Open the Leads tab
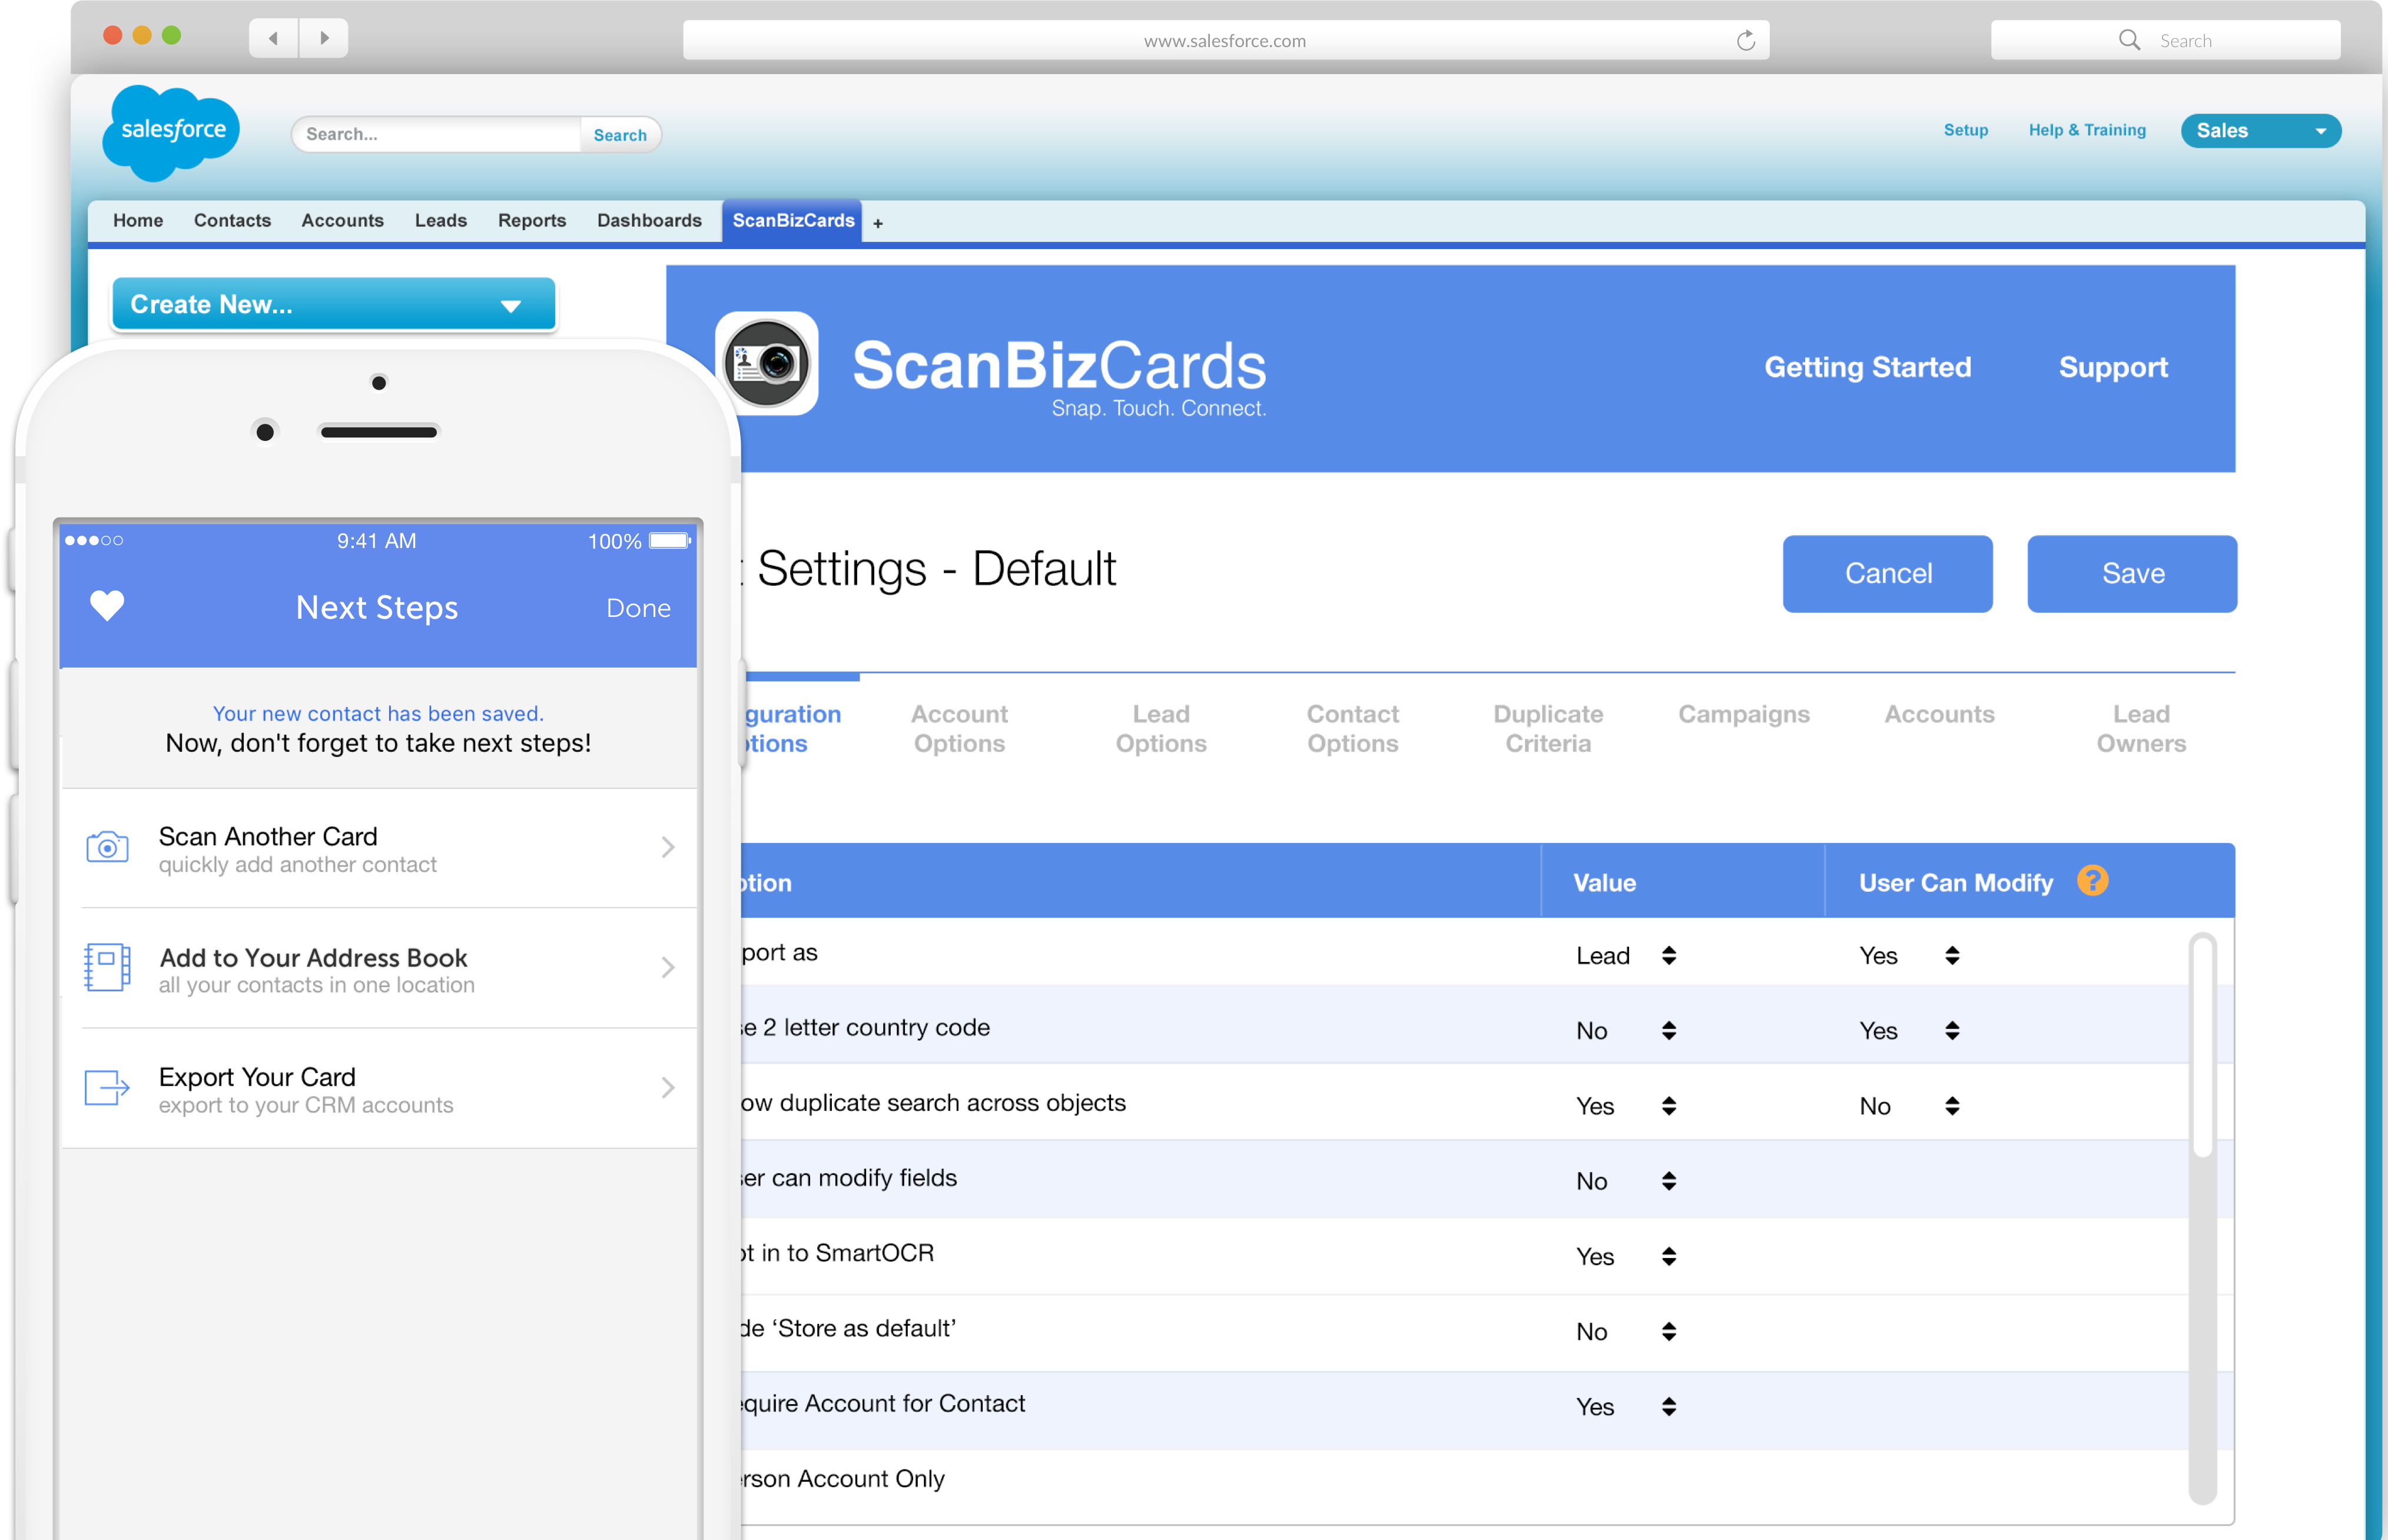Viewport: 2388px width, 1540px height. coord(441,220)
